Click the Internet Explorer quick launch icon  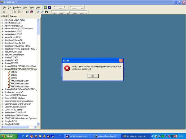(x=23, y=136)
